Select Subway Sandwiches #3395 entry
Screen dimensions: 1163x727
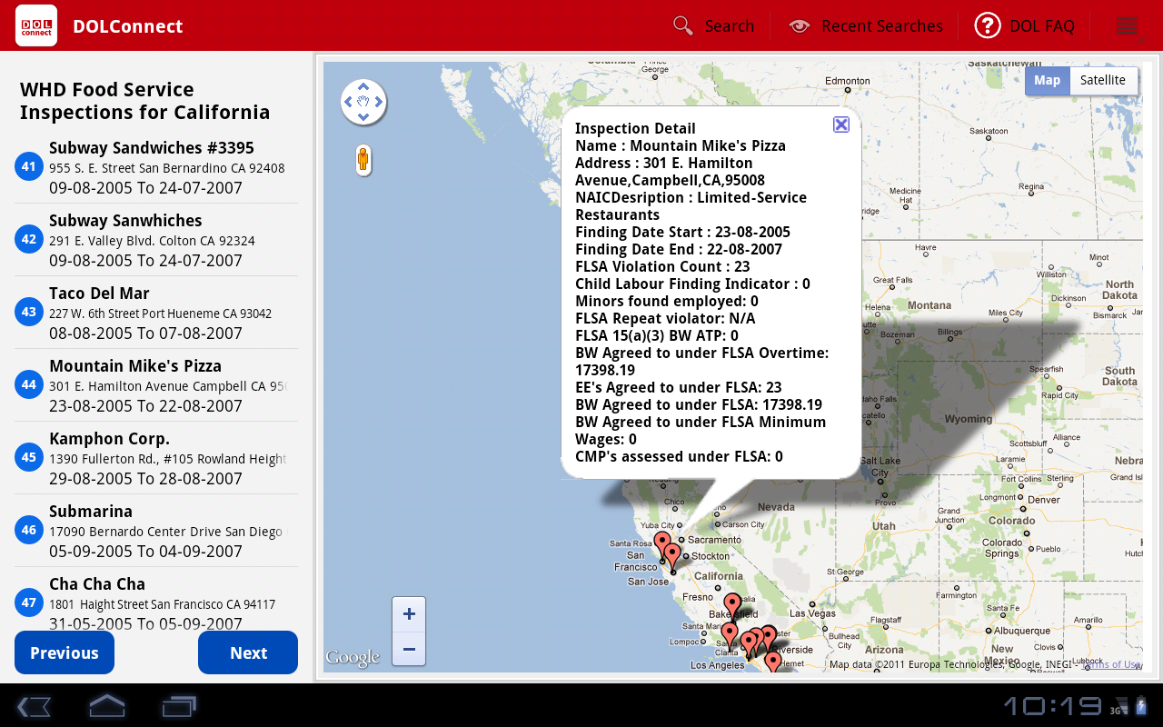click(156, 167)
